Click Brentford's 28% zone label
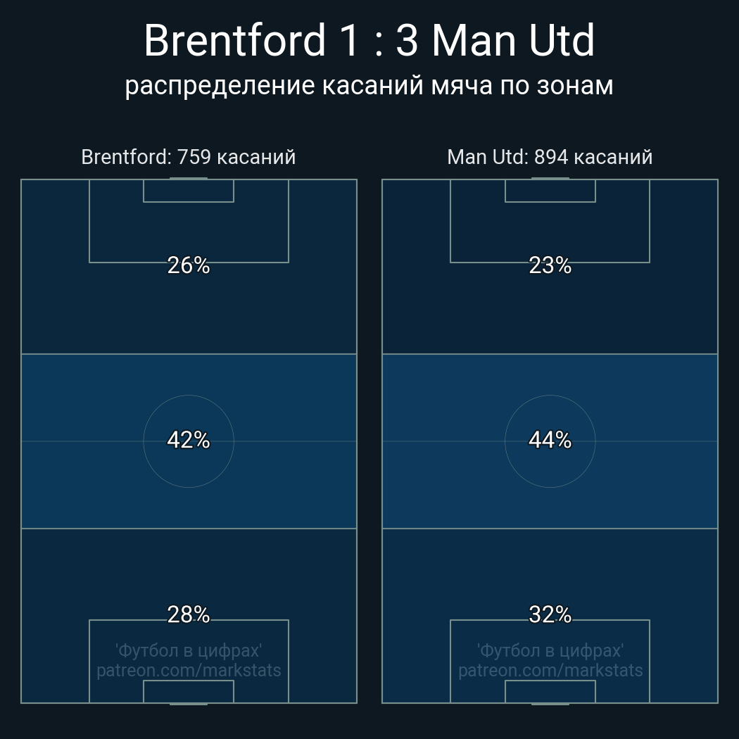Screen dimensions: 739x739 pyautogui.click(x=189, y=614)
